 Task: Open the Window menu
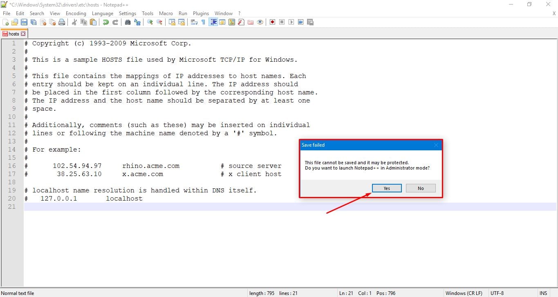click(224, 13)
